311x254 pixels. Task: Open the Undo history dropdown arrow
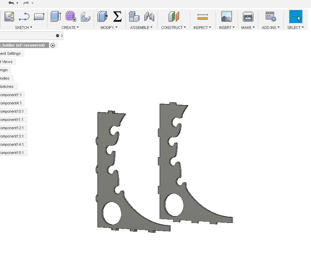(17, 3)
